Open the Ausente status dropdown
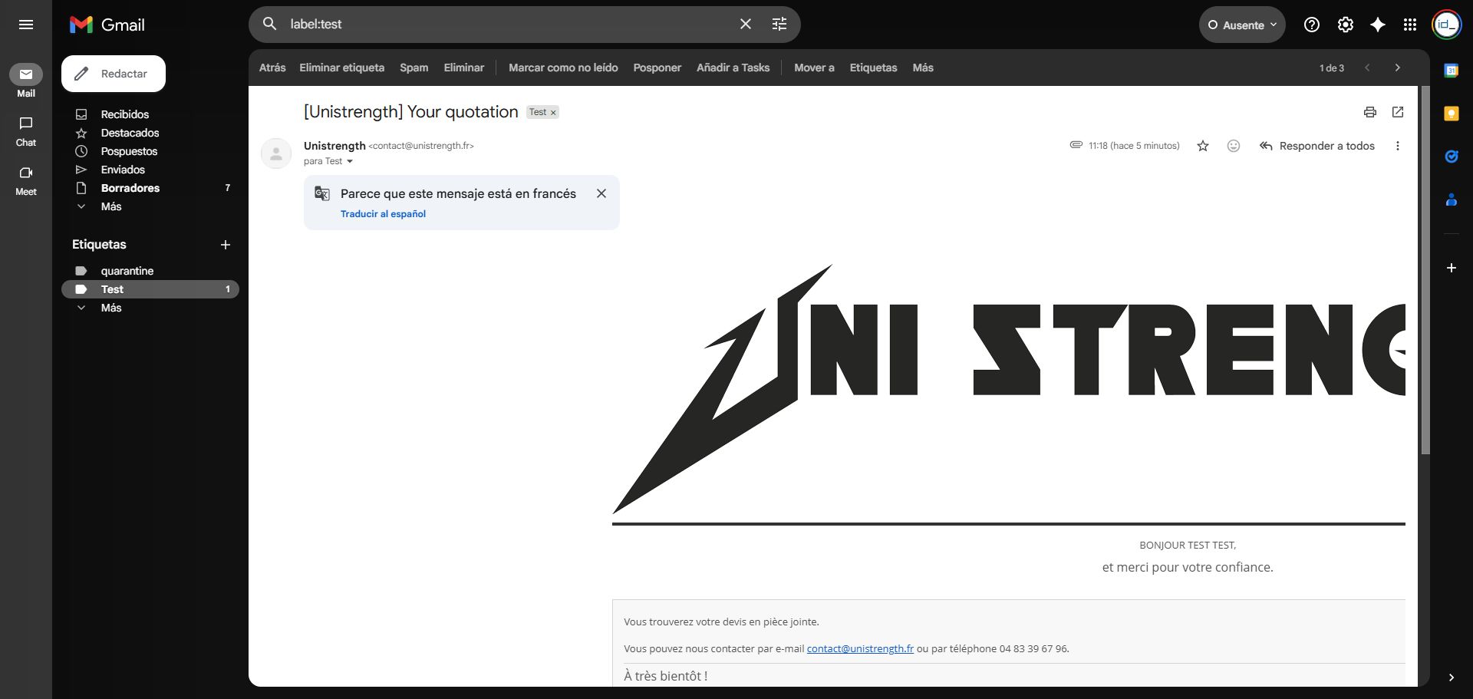1473x699 pixels. click(1242, 25)
